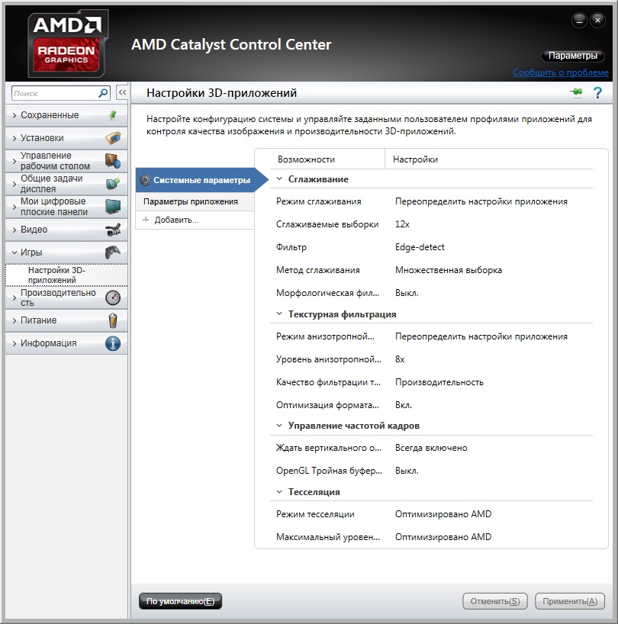
Task: Collapse the Тесселяция section
Action: (x=279, y=492)
